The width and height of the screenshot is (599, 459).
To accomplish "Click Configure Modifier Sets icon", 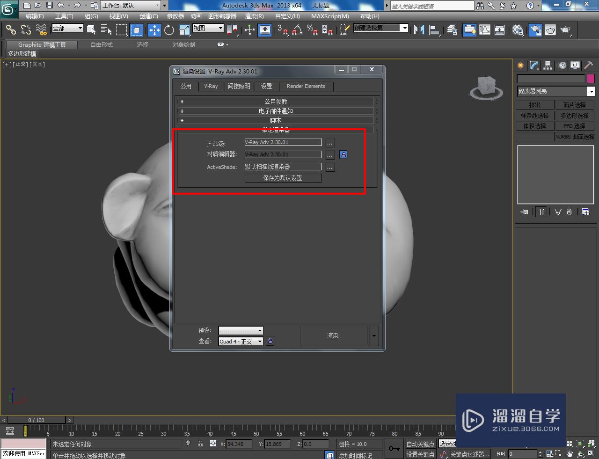I will click(x=585, y=212).
